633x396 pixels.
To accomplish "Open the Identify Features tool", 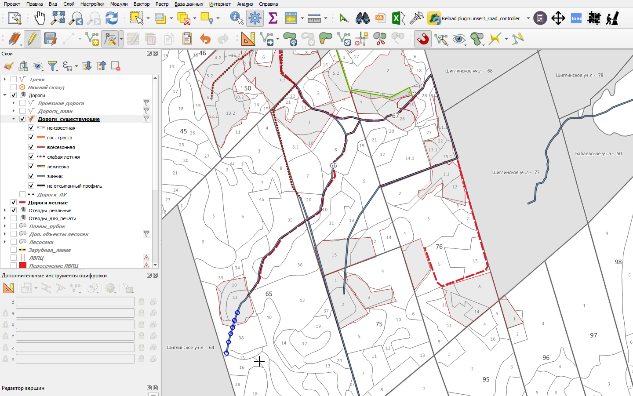I will [236, 18].
